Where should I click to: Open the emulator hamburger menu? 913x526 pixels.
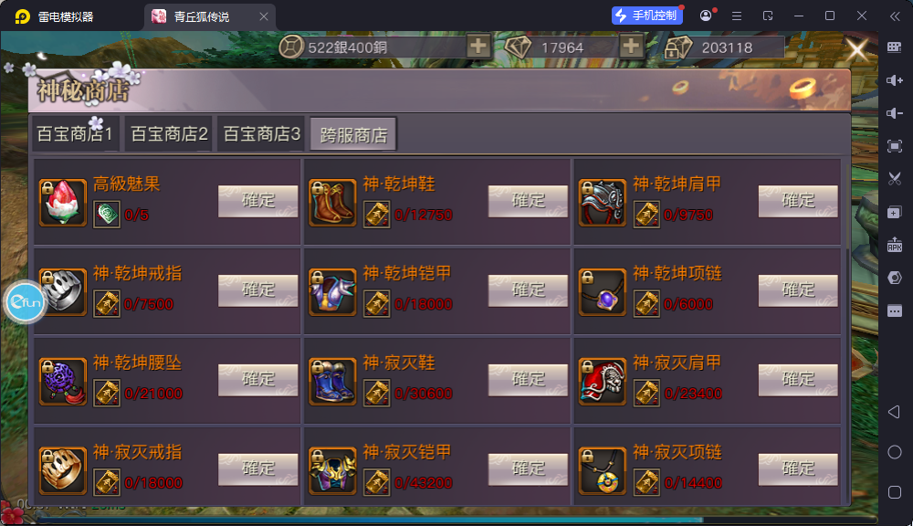(x=737, y=16)
